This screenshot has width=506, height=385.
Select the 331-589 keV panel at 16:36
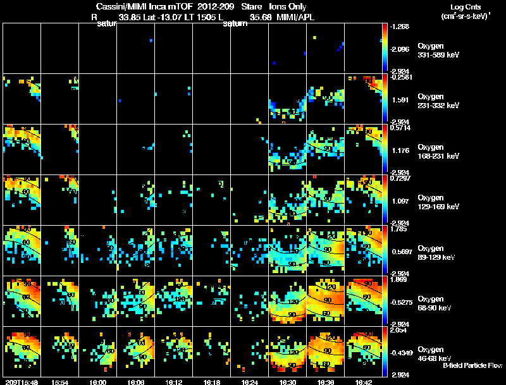(x=325, y=48)
